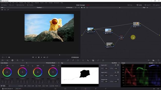Screen dimensions: 161x90
Task: Open the 3D stereoscopic palette
Action: click(x=103, y=60)
